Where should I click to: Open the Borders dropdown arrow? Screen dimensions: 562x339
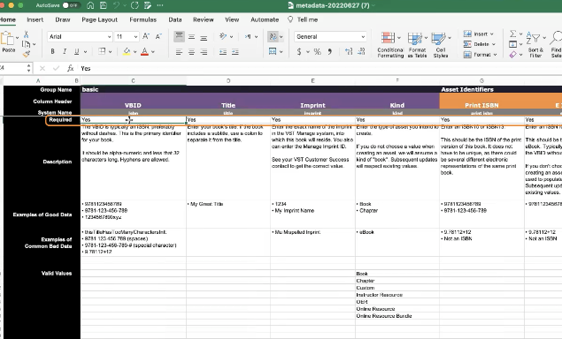(x=110, y=52)
